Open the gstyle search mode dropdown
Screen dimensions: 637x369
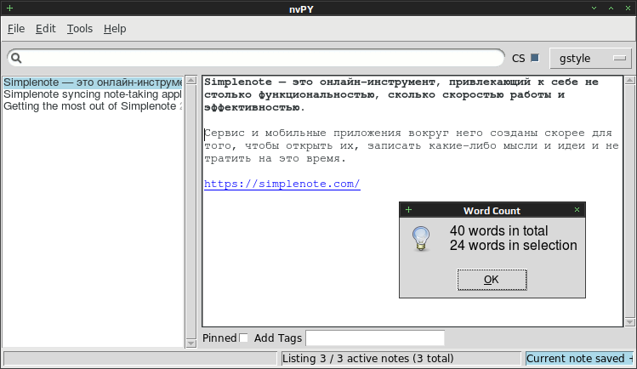point(590,59)
